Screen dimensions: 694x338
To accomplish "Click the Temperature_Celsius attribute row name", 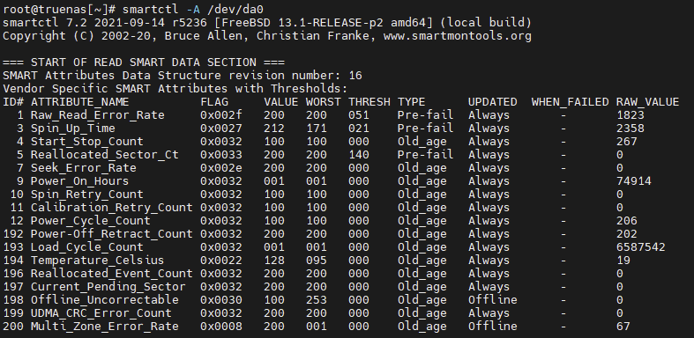I will tap(97, 261).
